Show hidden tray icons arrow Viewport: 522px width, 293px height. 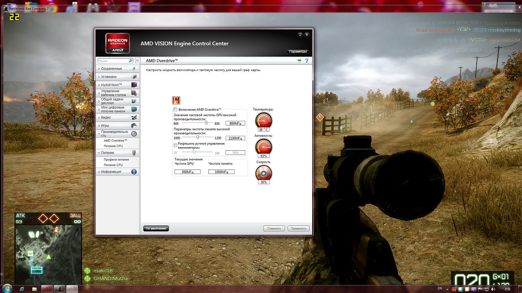pos(447,289)
